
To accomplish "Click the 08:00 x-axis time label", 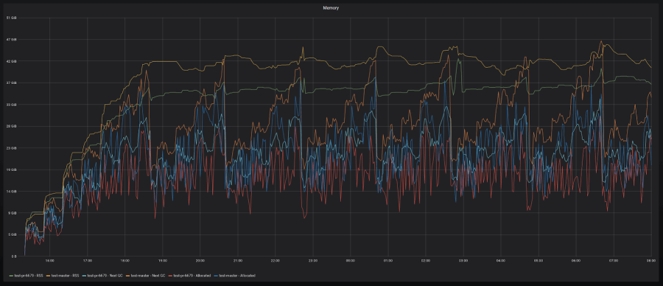I will coord(650,261).
